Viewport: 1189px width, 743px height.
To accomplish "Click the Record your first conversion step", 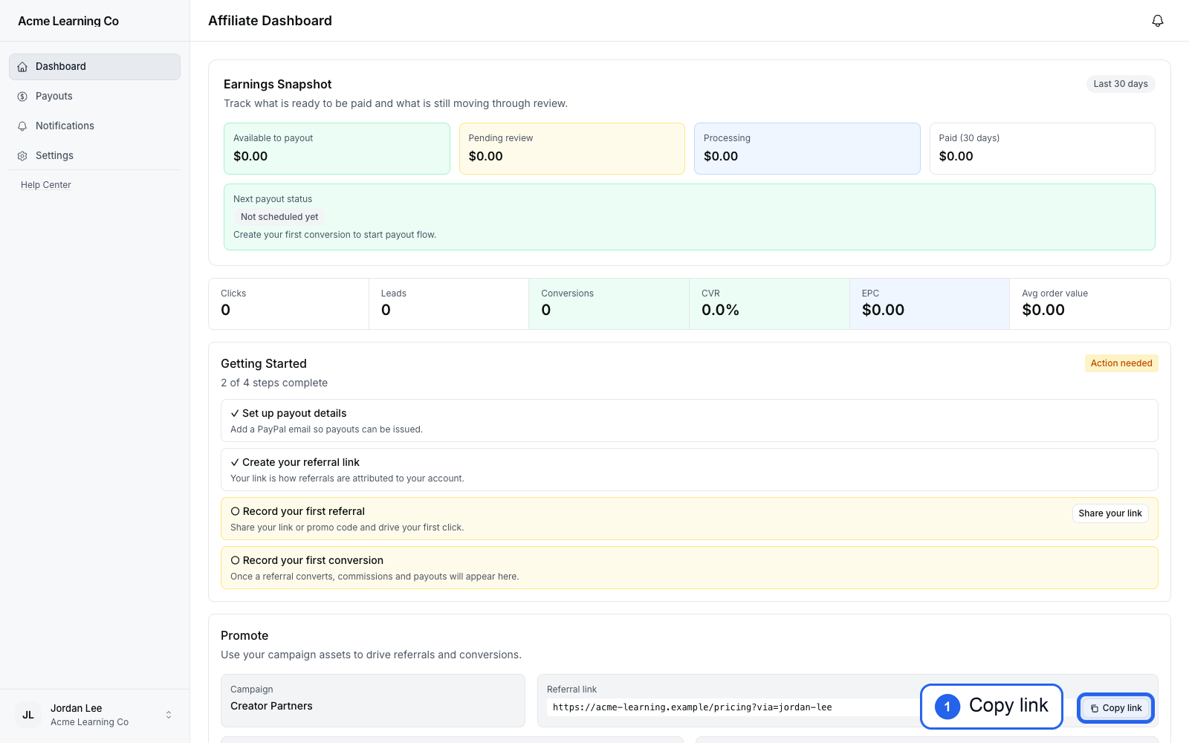I will coord(690,568).
